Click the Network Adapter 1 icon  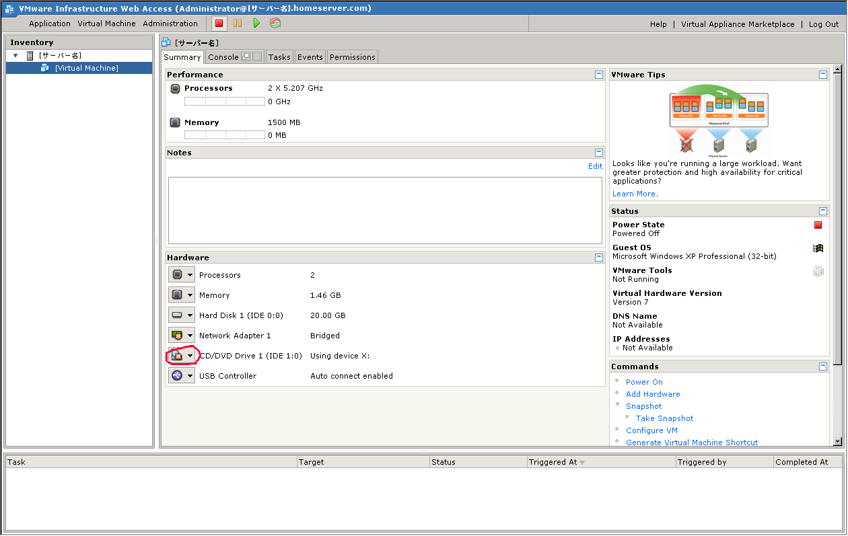point(176,335)
